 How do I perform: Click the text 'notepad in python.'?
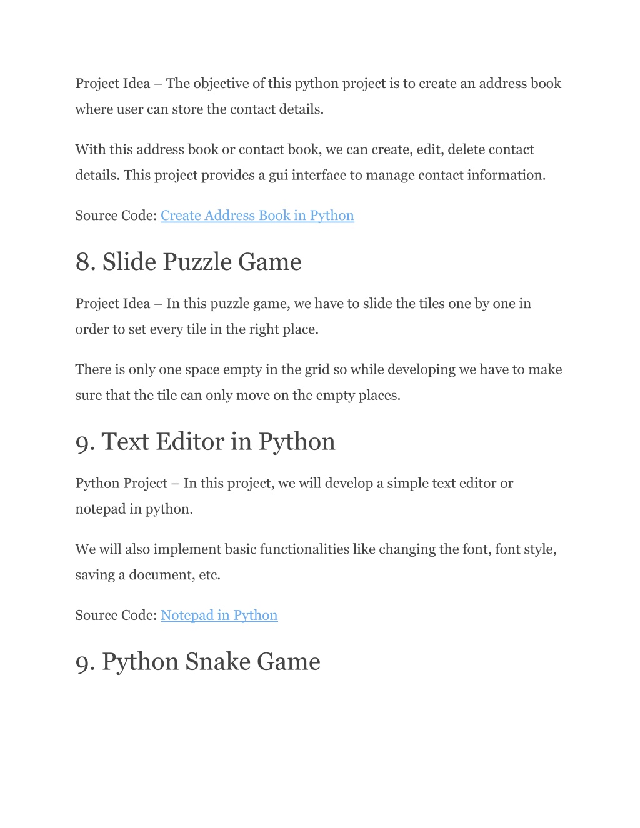click(x=134, y=509)
